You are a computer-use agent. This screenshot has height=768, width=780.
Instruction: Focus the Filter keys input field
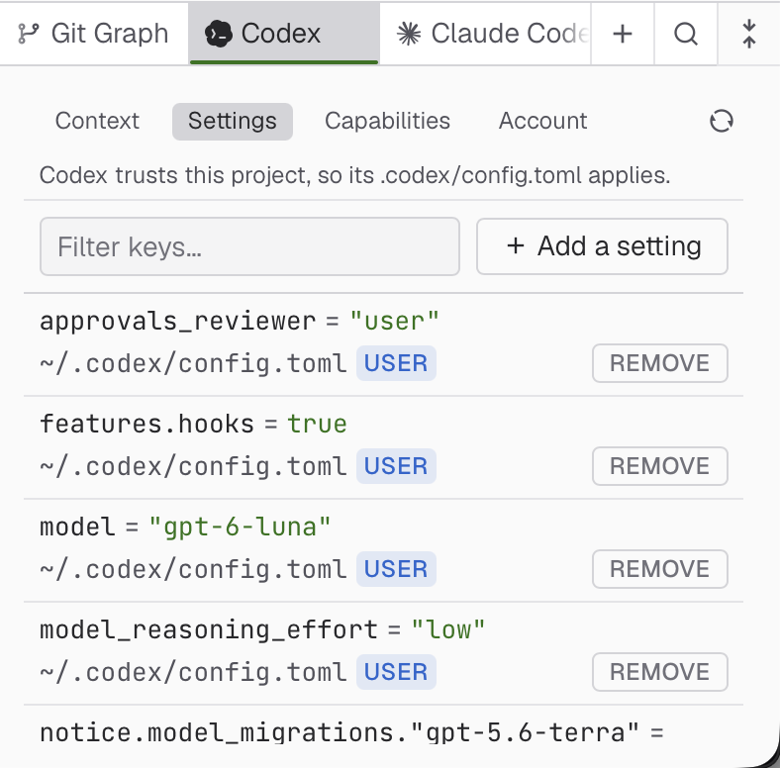point(249,246)
